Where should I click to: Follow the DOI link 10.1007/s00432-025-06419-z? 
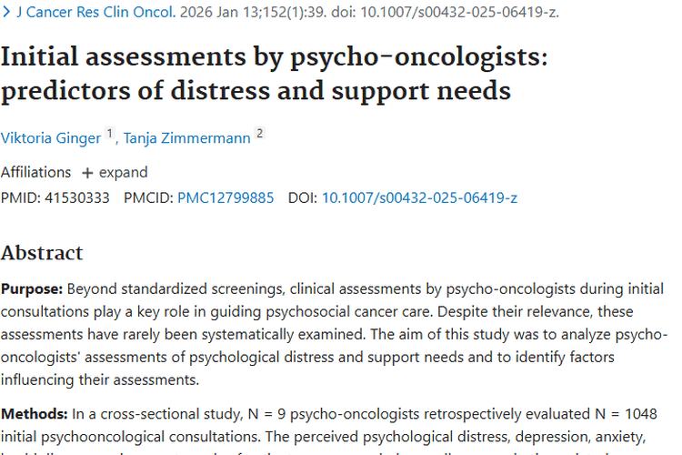tap(420, 197)
